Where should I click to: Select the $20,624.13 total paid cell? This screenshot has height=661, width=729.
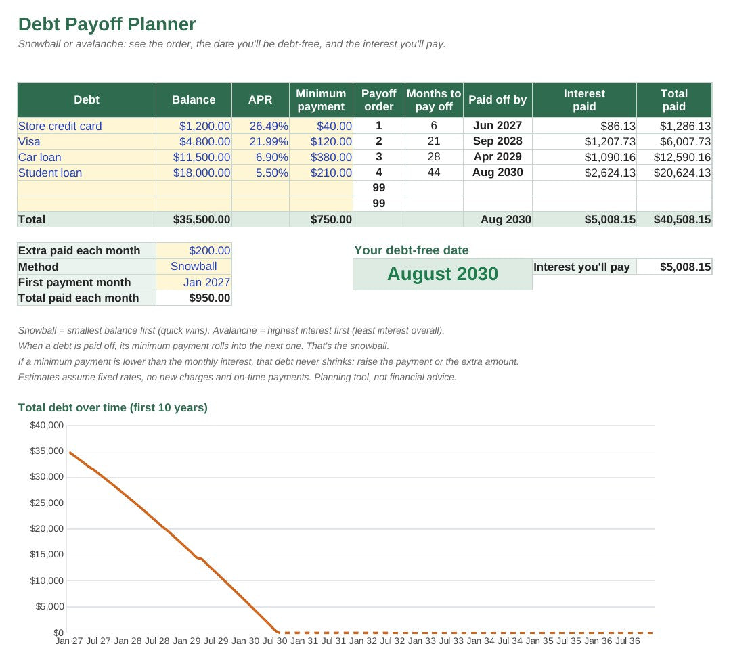point(674,173)
